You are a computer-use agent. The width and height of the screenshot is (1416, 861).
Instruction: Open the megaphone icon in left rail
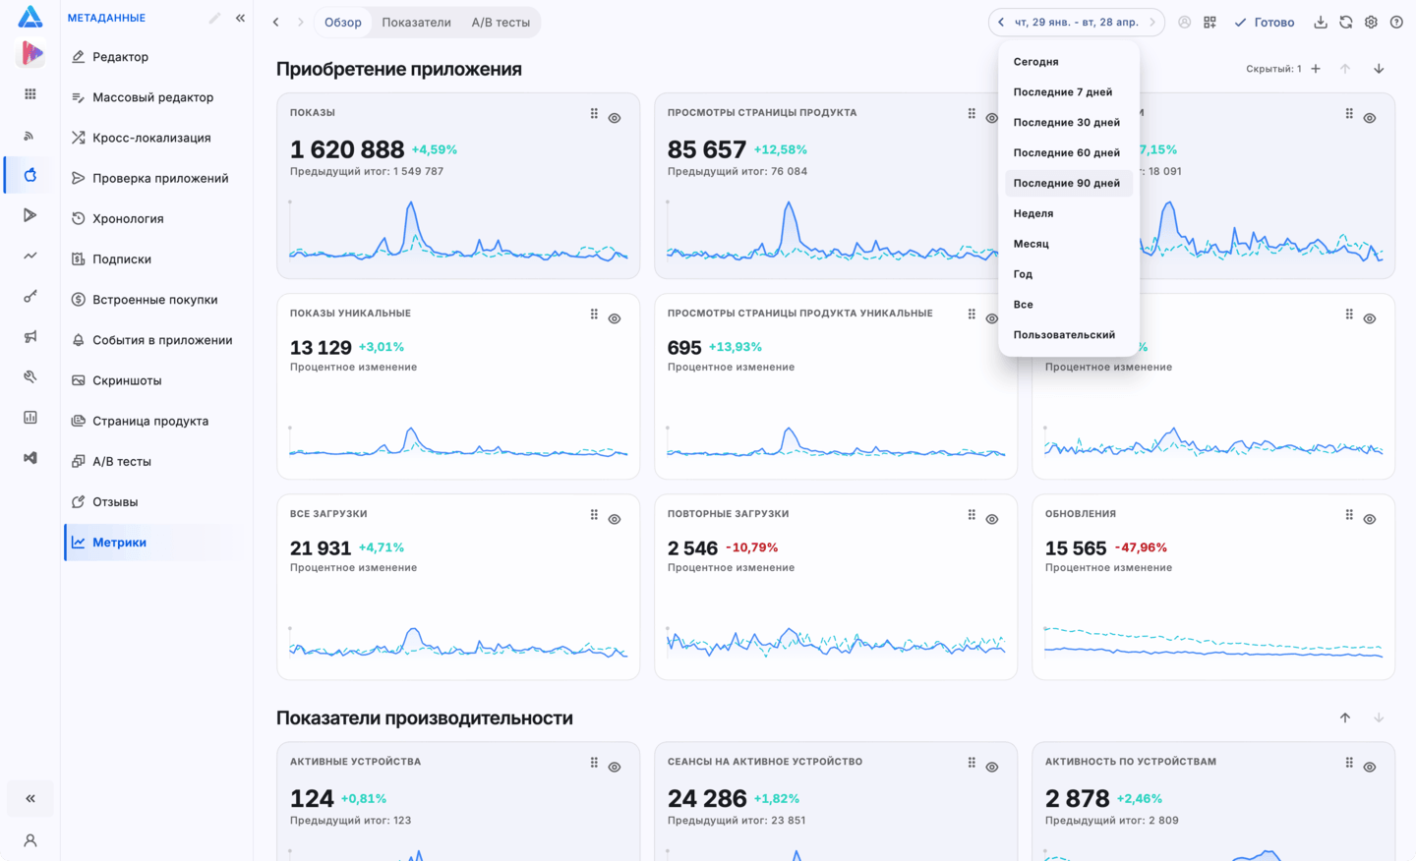[30, 336]
